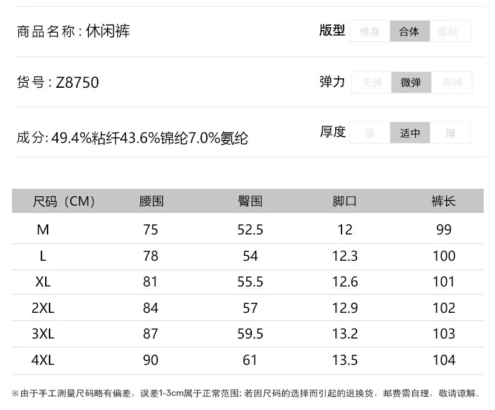
Task: Click the 版型 label
Action: pyautogui.click(x=332, y=31)
